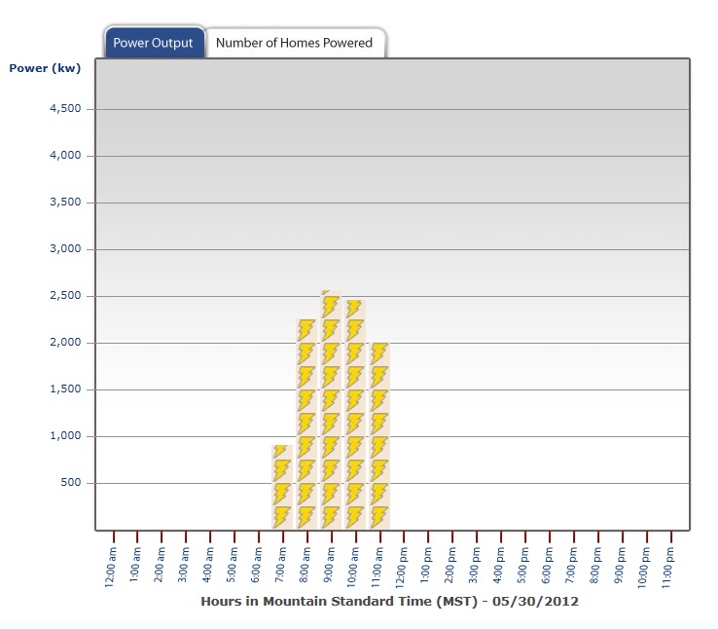The image size is (718, 629).
Task: Select the 10:00 am power bar
Action: point(355,415)
